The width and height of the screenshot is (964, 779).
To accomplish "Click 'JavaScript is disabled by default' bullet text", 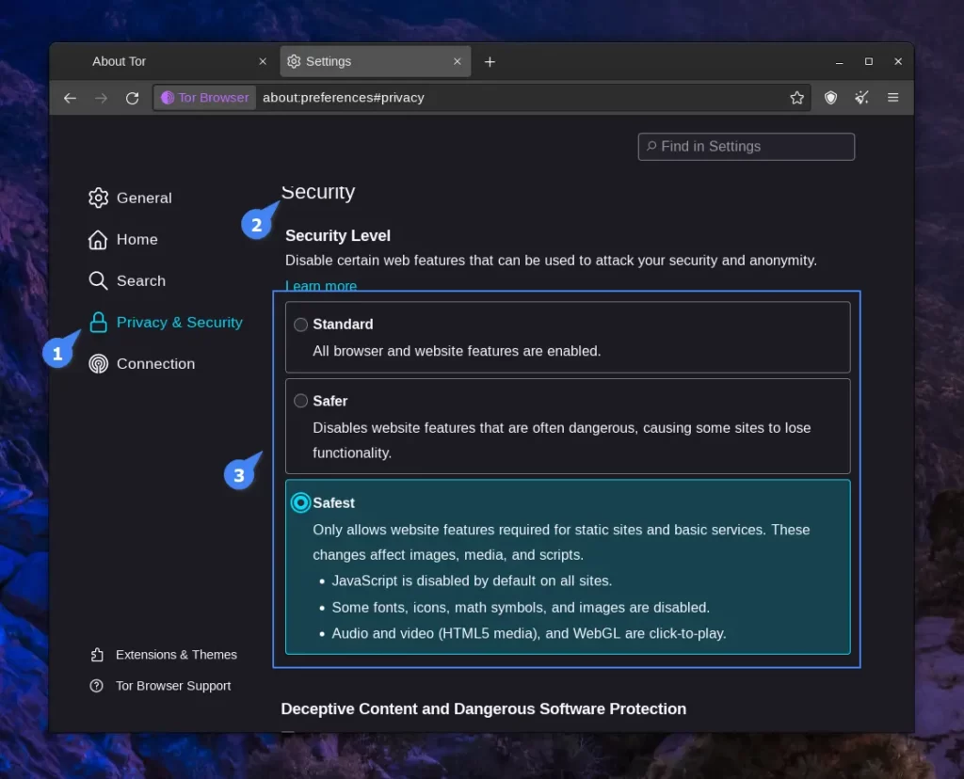I will pos(472,581).
